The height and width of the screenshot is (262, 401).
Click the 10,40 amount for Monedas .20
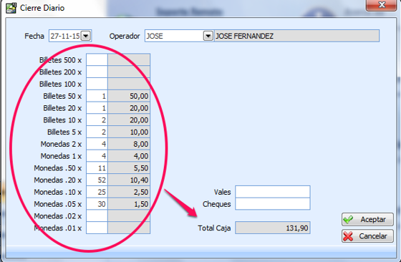coord(129,180)
